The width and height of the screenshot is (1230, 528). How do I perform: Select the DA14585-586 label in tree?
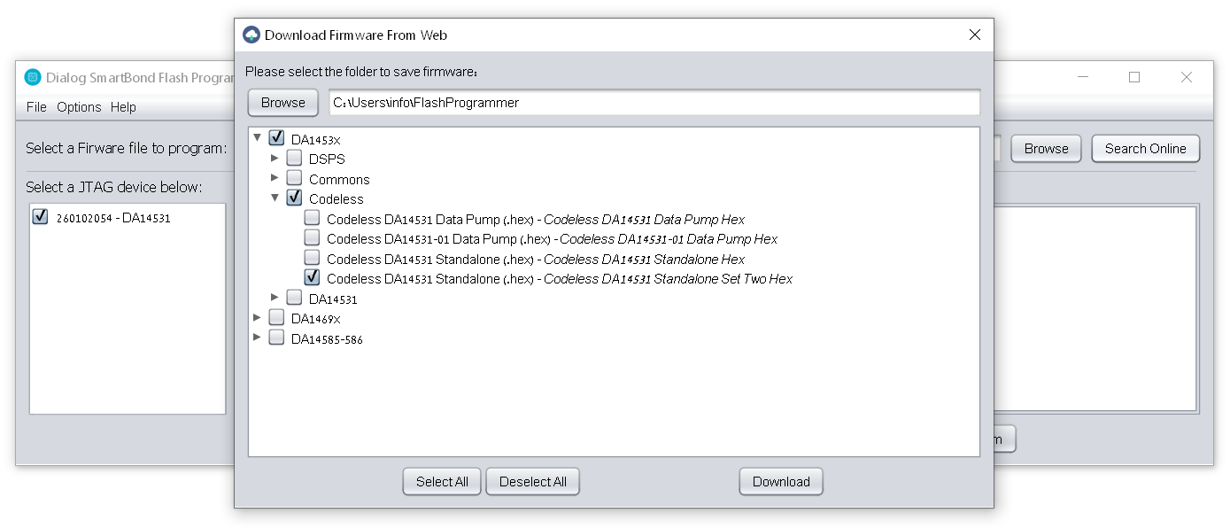[327, 339]
